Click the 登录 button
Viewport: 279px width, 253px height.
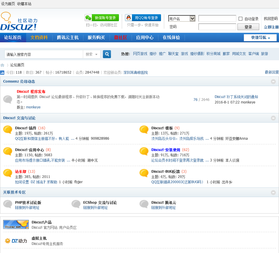tap(248, 27)
